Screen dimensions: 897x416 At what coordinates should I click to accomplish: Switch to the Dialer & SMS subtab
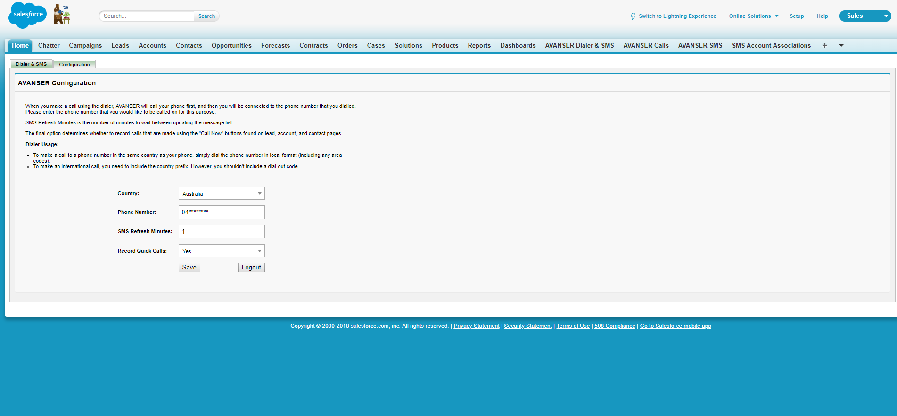point(32,64)
